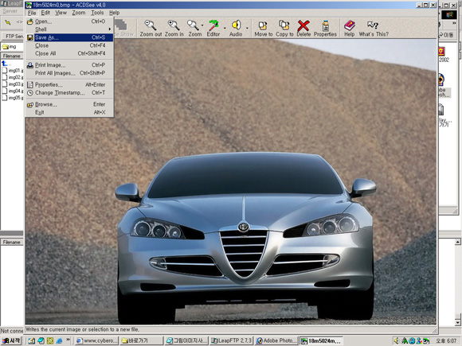462x346 pixels.
Task: Open the Tools menu
Action: click(97, 13)
